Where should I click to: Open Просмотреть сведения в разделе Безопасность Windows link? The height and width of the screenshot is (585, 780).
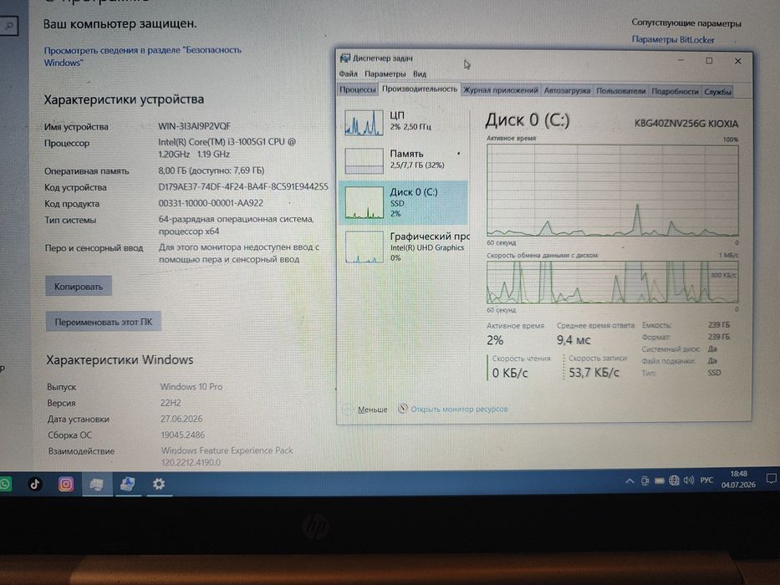tap(143, 56)
